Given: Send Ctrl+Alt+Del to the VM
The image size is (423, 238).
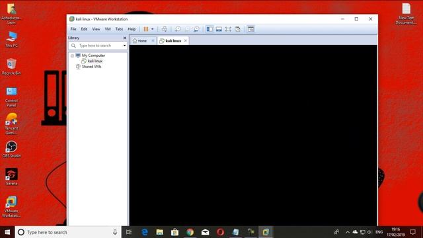Looking at the screenshot, I should point(165,29).
